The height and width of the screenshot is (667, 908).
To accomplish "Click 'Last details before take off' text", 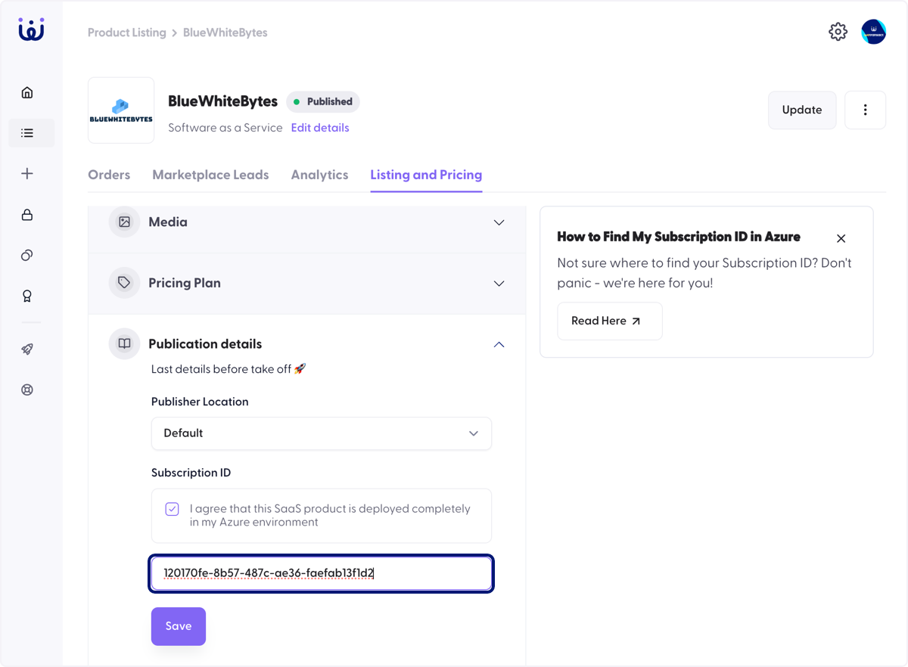I will [229, 369].
